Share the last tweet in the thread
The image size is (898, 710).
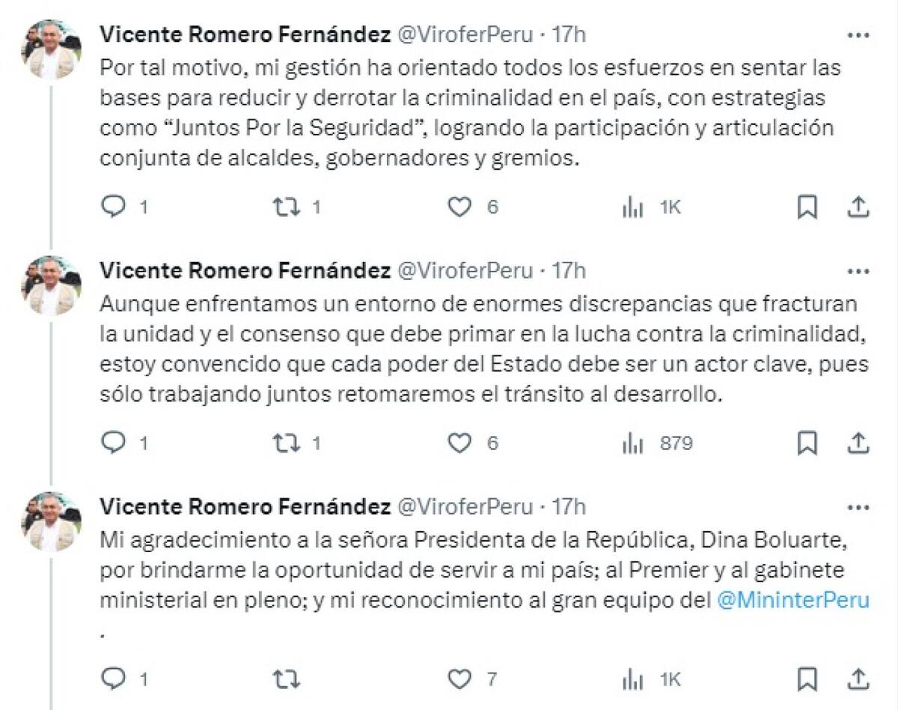[858, 677]
